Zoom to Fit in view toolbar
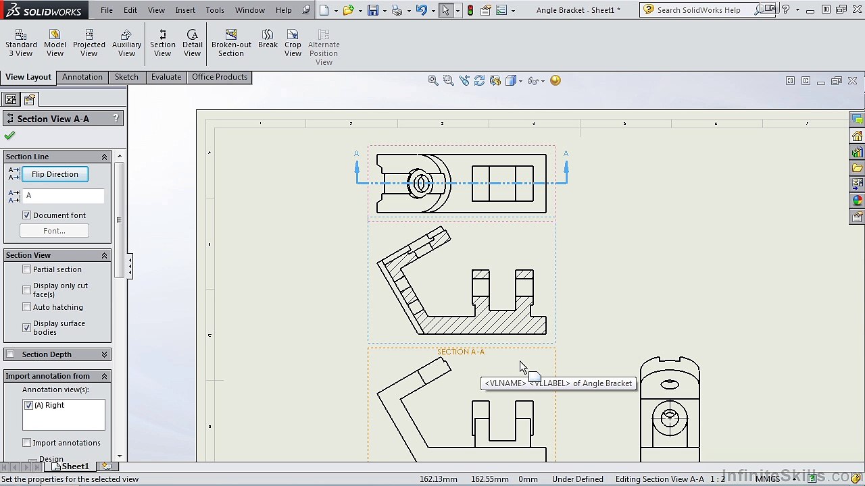865x486 pixels. (433, 80)
